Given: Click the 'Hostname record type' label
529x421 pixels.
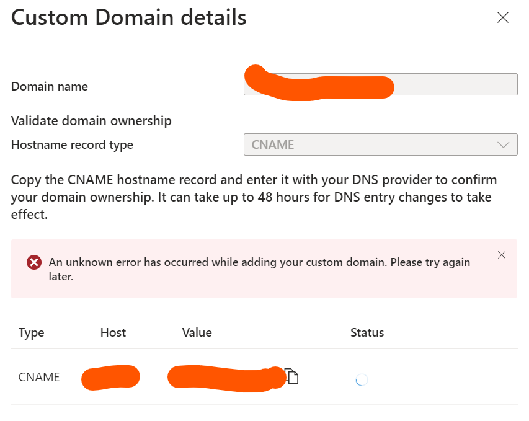Looking at the screenshot, I should pos(72,145).
